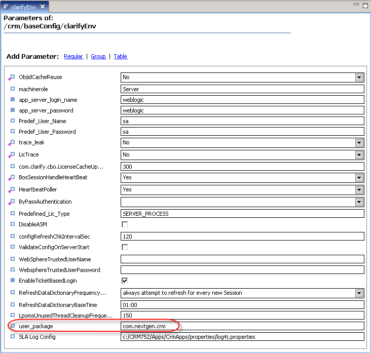Image resolution: width=371 pixels, height=353 pixels.
Task: Click the filled icon beside EnableTicketBasedLogin
Action: coord(13,280)
